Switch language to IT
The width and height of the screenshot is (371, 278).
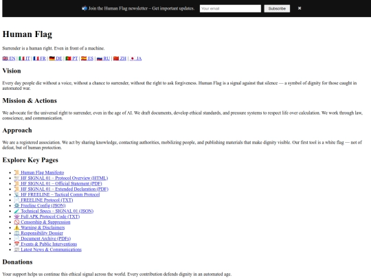click(x=24, y=58)
